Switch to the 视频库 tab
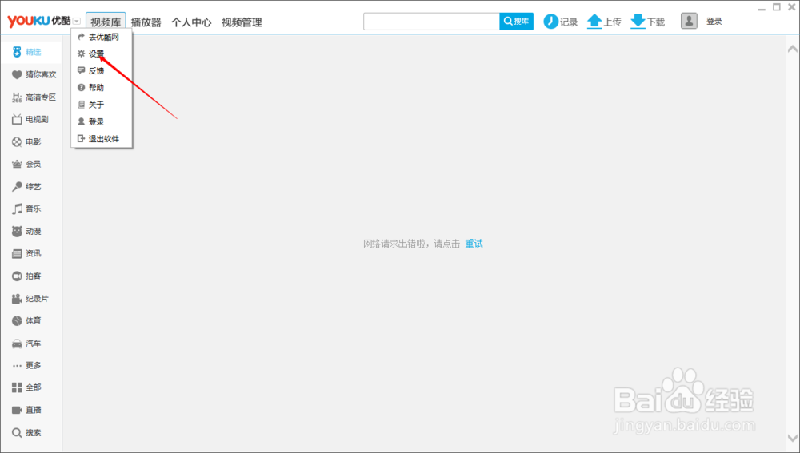This screenshot has width=800, height=453. (106, 22)
